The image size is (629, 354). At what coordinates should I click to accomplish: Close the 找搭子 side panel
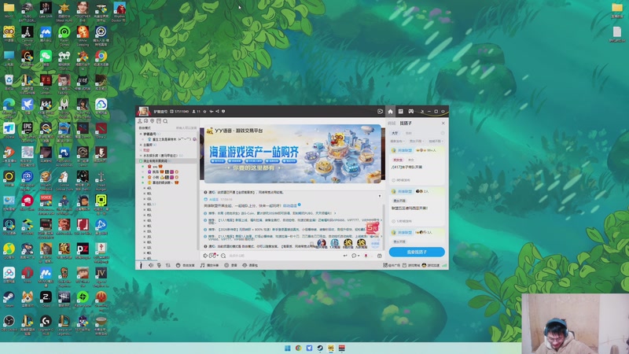[x=443, y=124]
